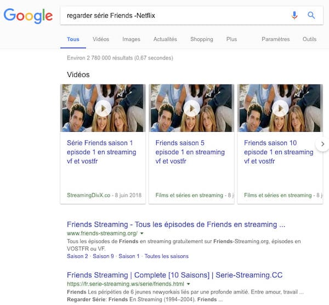
Task: Open the Actualités tab
Action: point(165,39)
